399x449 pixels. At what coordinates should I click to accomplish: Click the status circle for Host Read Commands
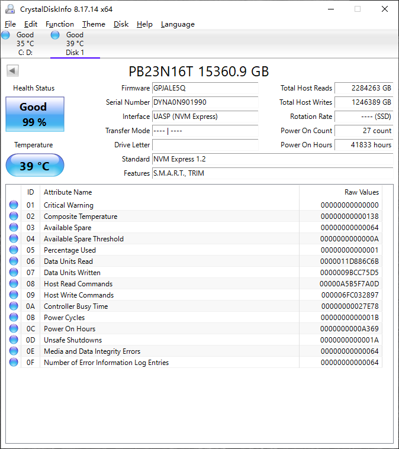[x=14, y=283]
